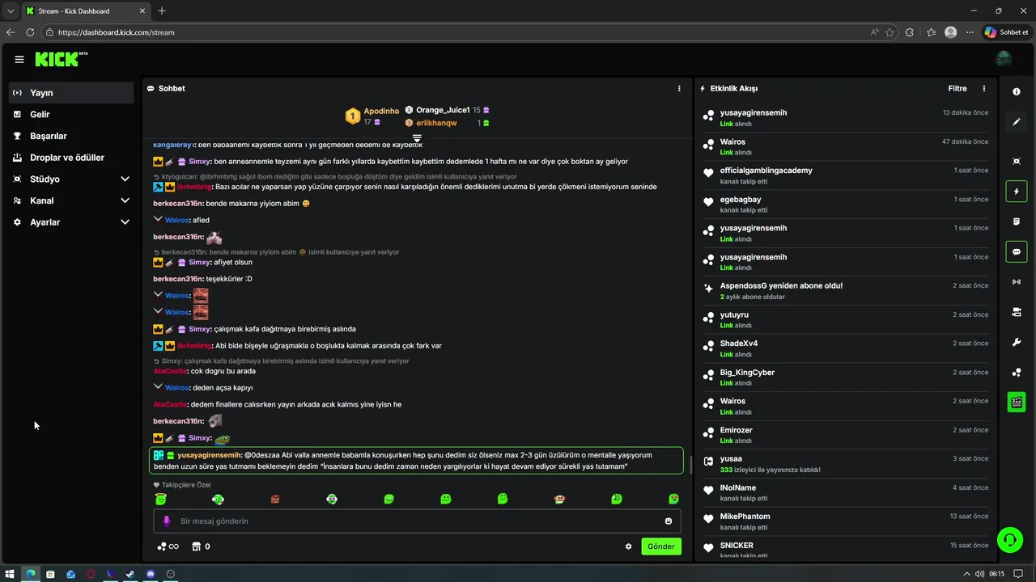Viewport: 1036px width, 582px height.
Task: Click the highlighted yusayagirensemih message
Action: click(x=416, y=461)
